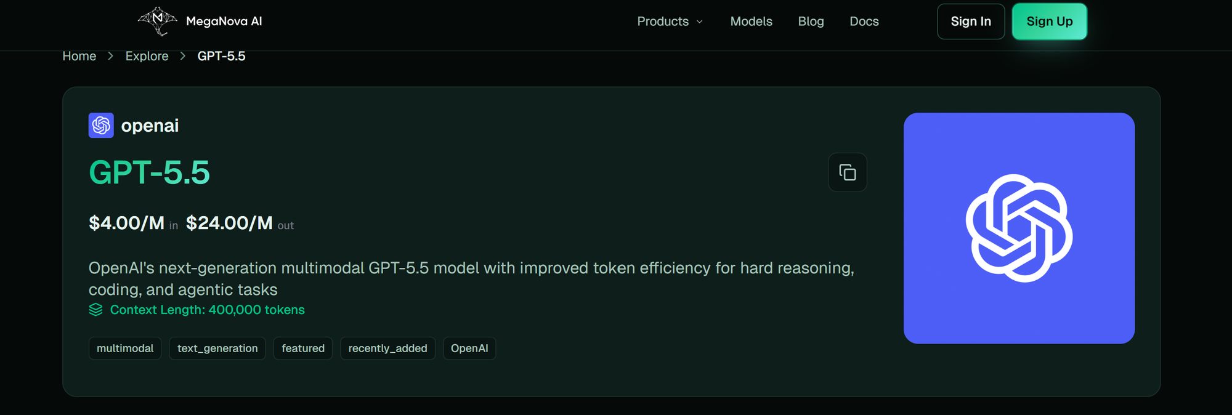1232x415 pixels.
Task: Select the multimodal tag
Action: 125,349
